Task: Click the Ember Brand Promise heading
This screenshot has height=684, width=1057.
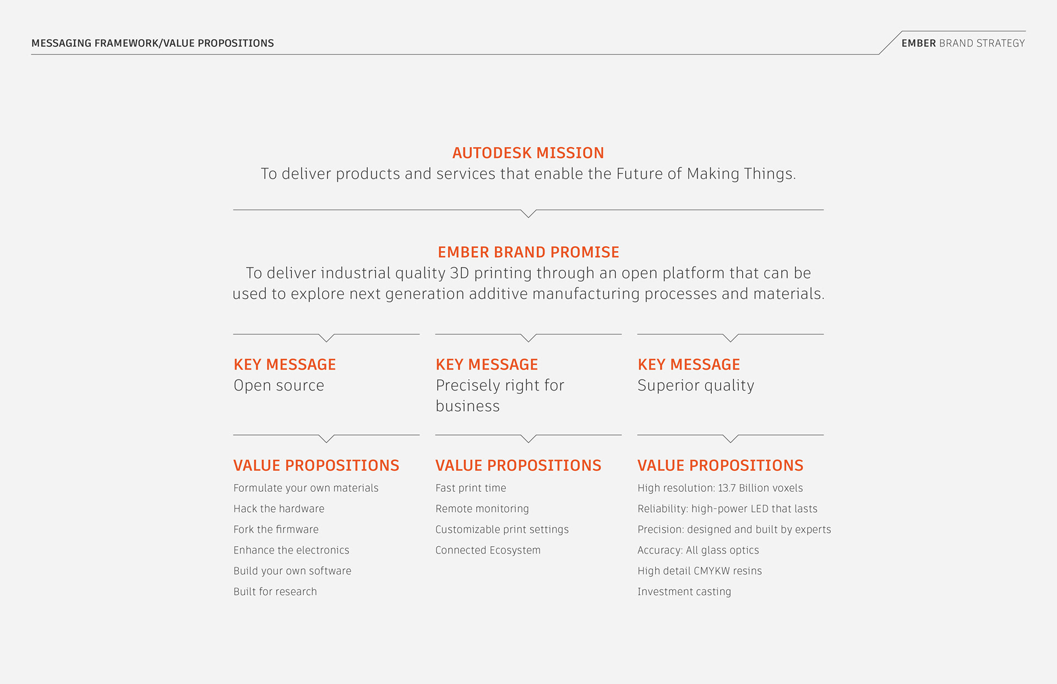Action: tap(528, 252)
